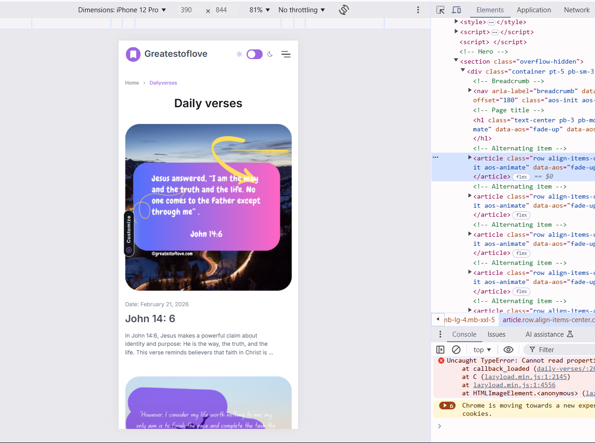Select the Hero comment line

tap(484, 52)
